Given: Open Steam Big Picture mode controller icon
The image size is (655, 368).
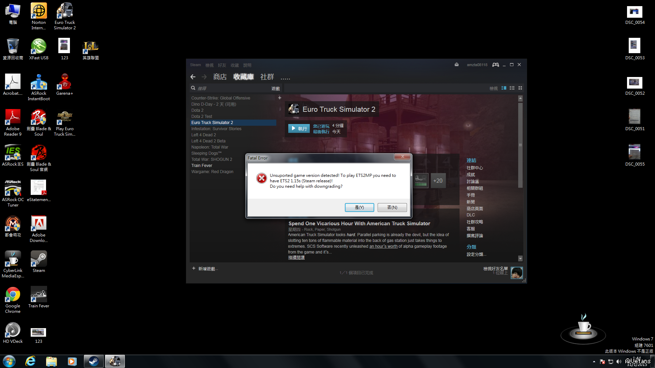Looking at the screenshot, I should (x=495, y=65).
